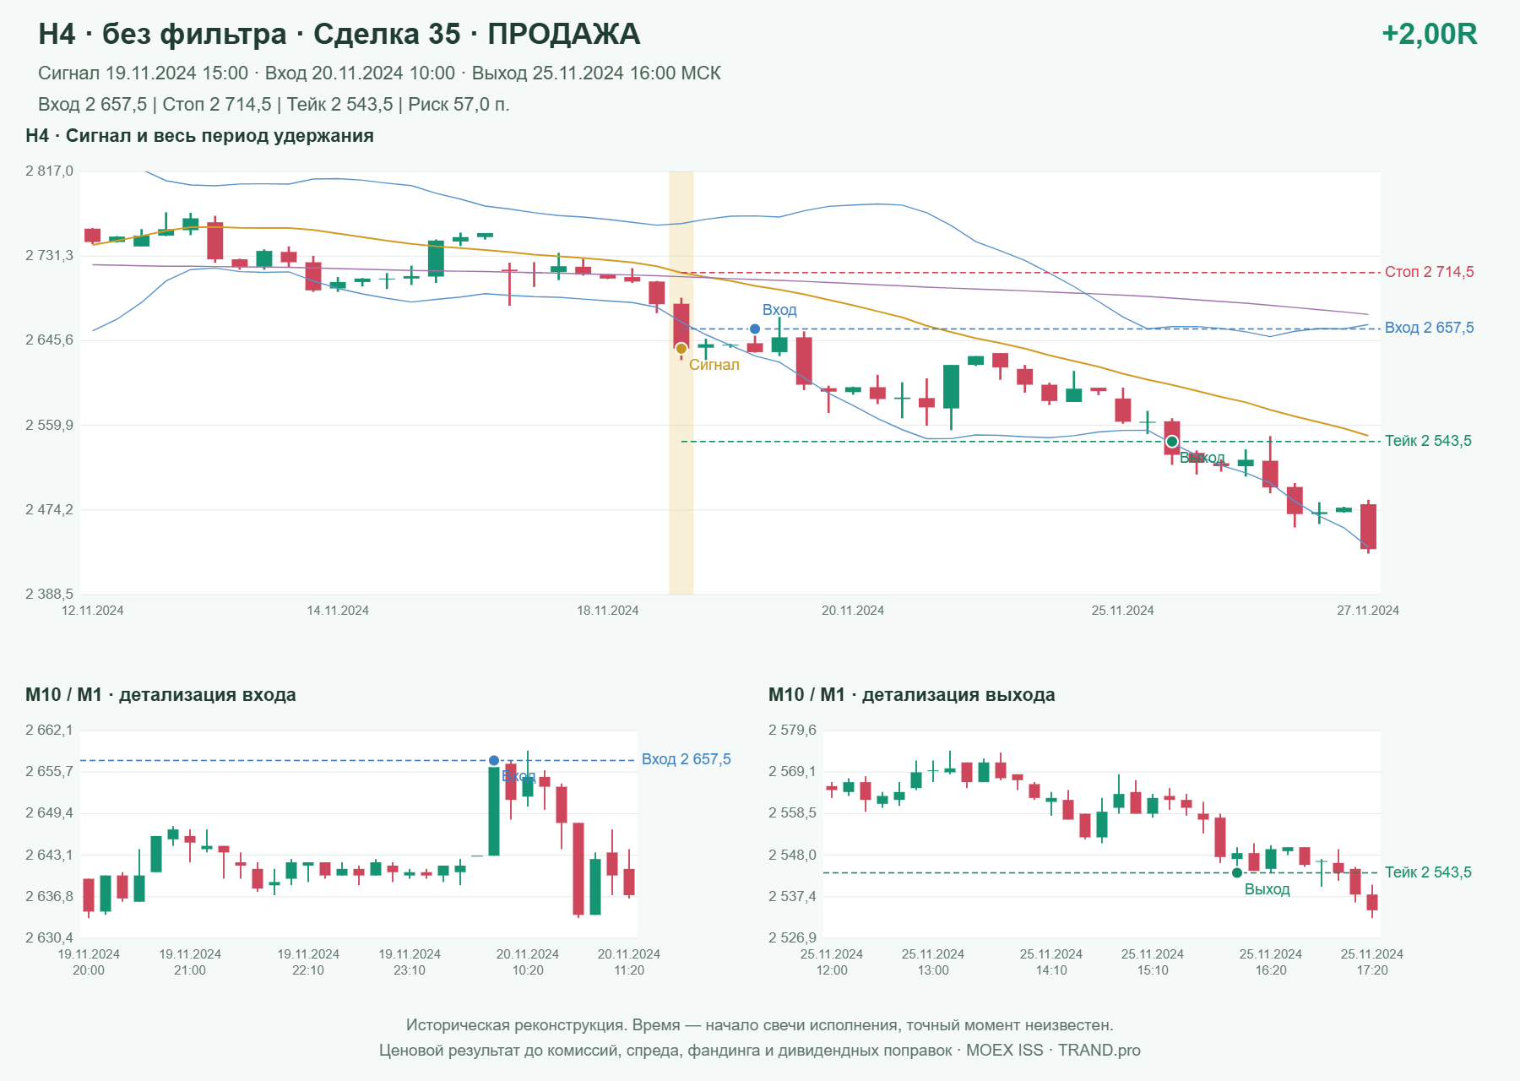Click the large green 10:00 candle in entry detail
1520x1081 pixels.
click(494, 811)
